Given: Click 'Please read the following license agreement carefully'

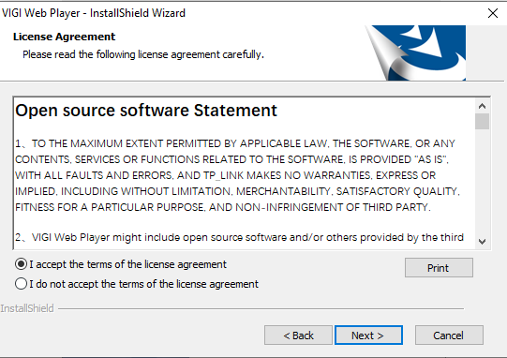Looking at the screenshot, I should [x=143, y=54].
